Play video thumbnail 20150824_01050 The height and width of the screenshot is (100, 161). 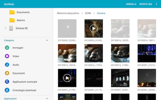(x=94, y=28)
